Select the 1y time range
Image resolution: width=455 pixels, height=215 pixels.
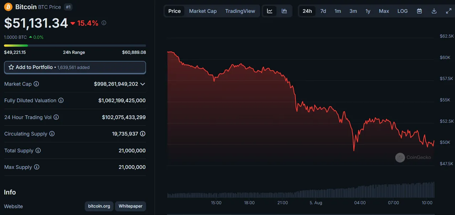[x=368, y=11]
